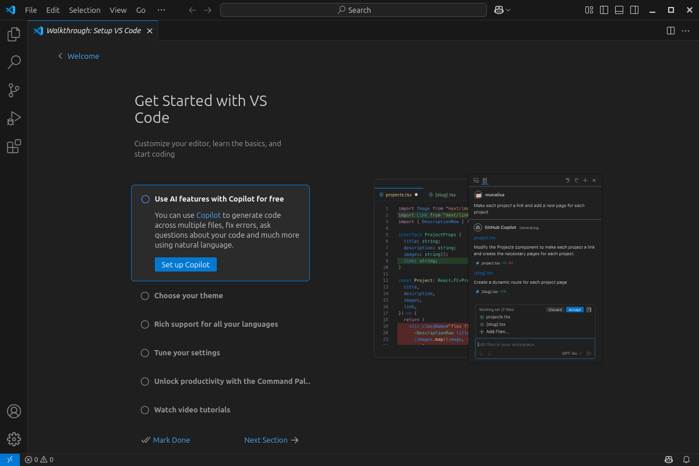Click the Set up Copilot button
This screenshot has width=699, height=466.
click(186, 264)
